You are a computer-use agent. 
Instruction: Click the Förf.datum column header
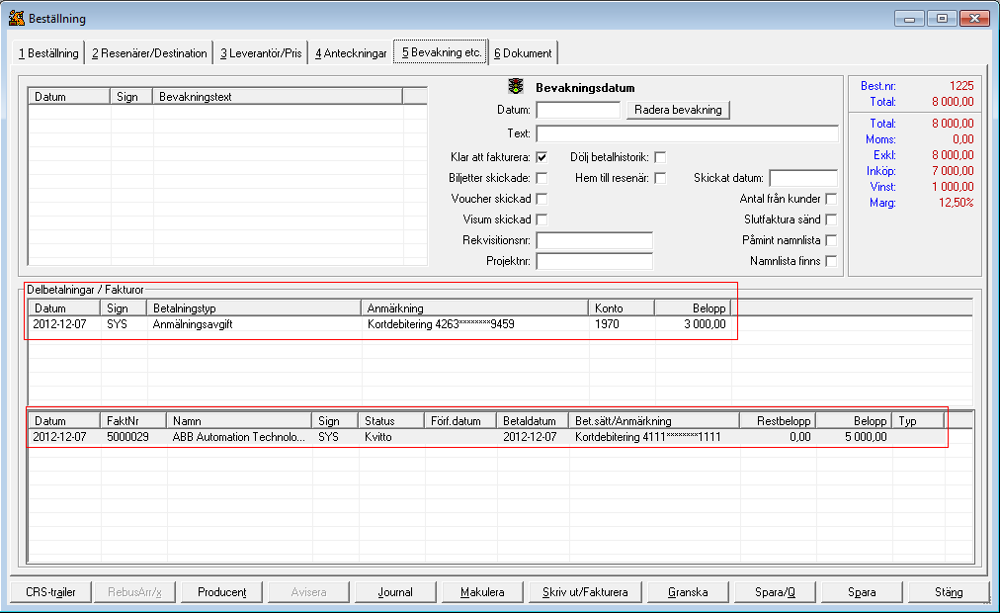tap(460, 421)
